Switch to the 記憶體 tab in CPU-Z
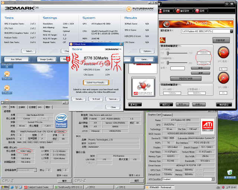The image size is (238, 190). [x=32, y=107]
